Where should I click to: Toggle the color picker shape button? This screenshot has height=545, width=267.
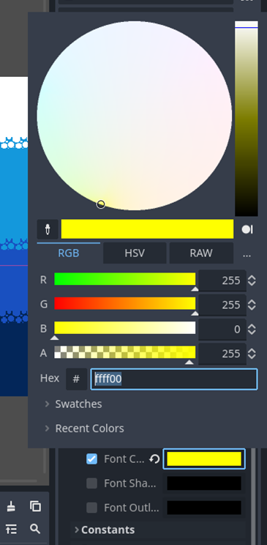(x=247, y=229)
